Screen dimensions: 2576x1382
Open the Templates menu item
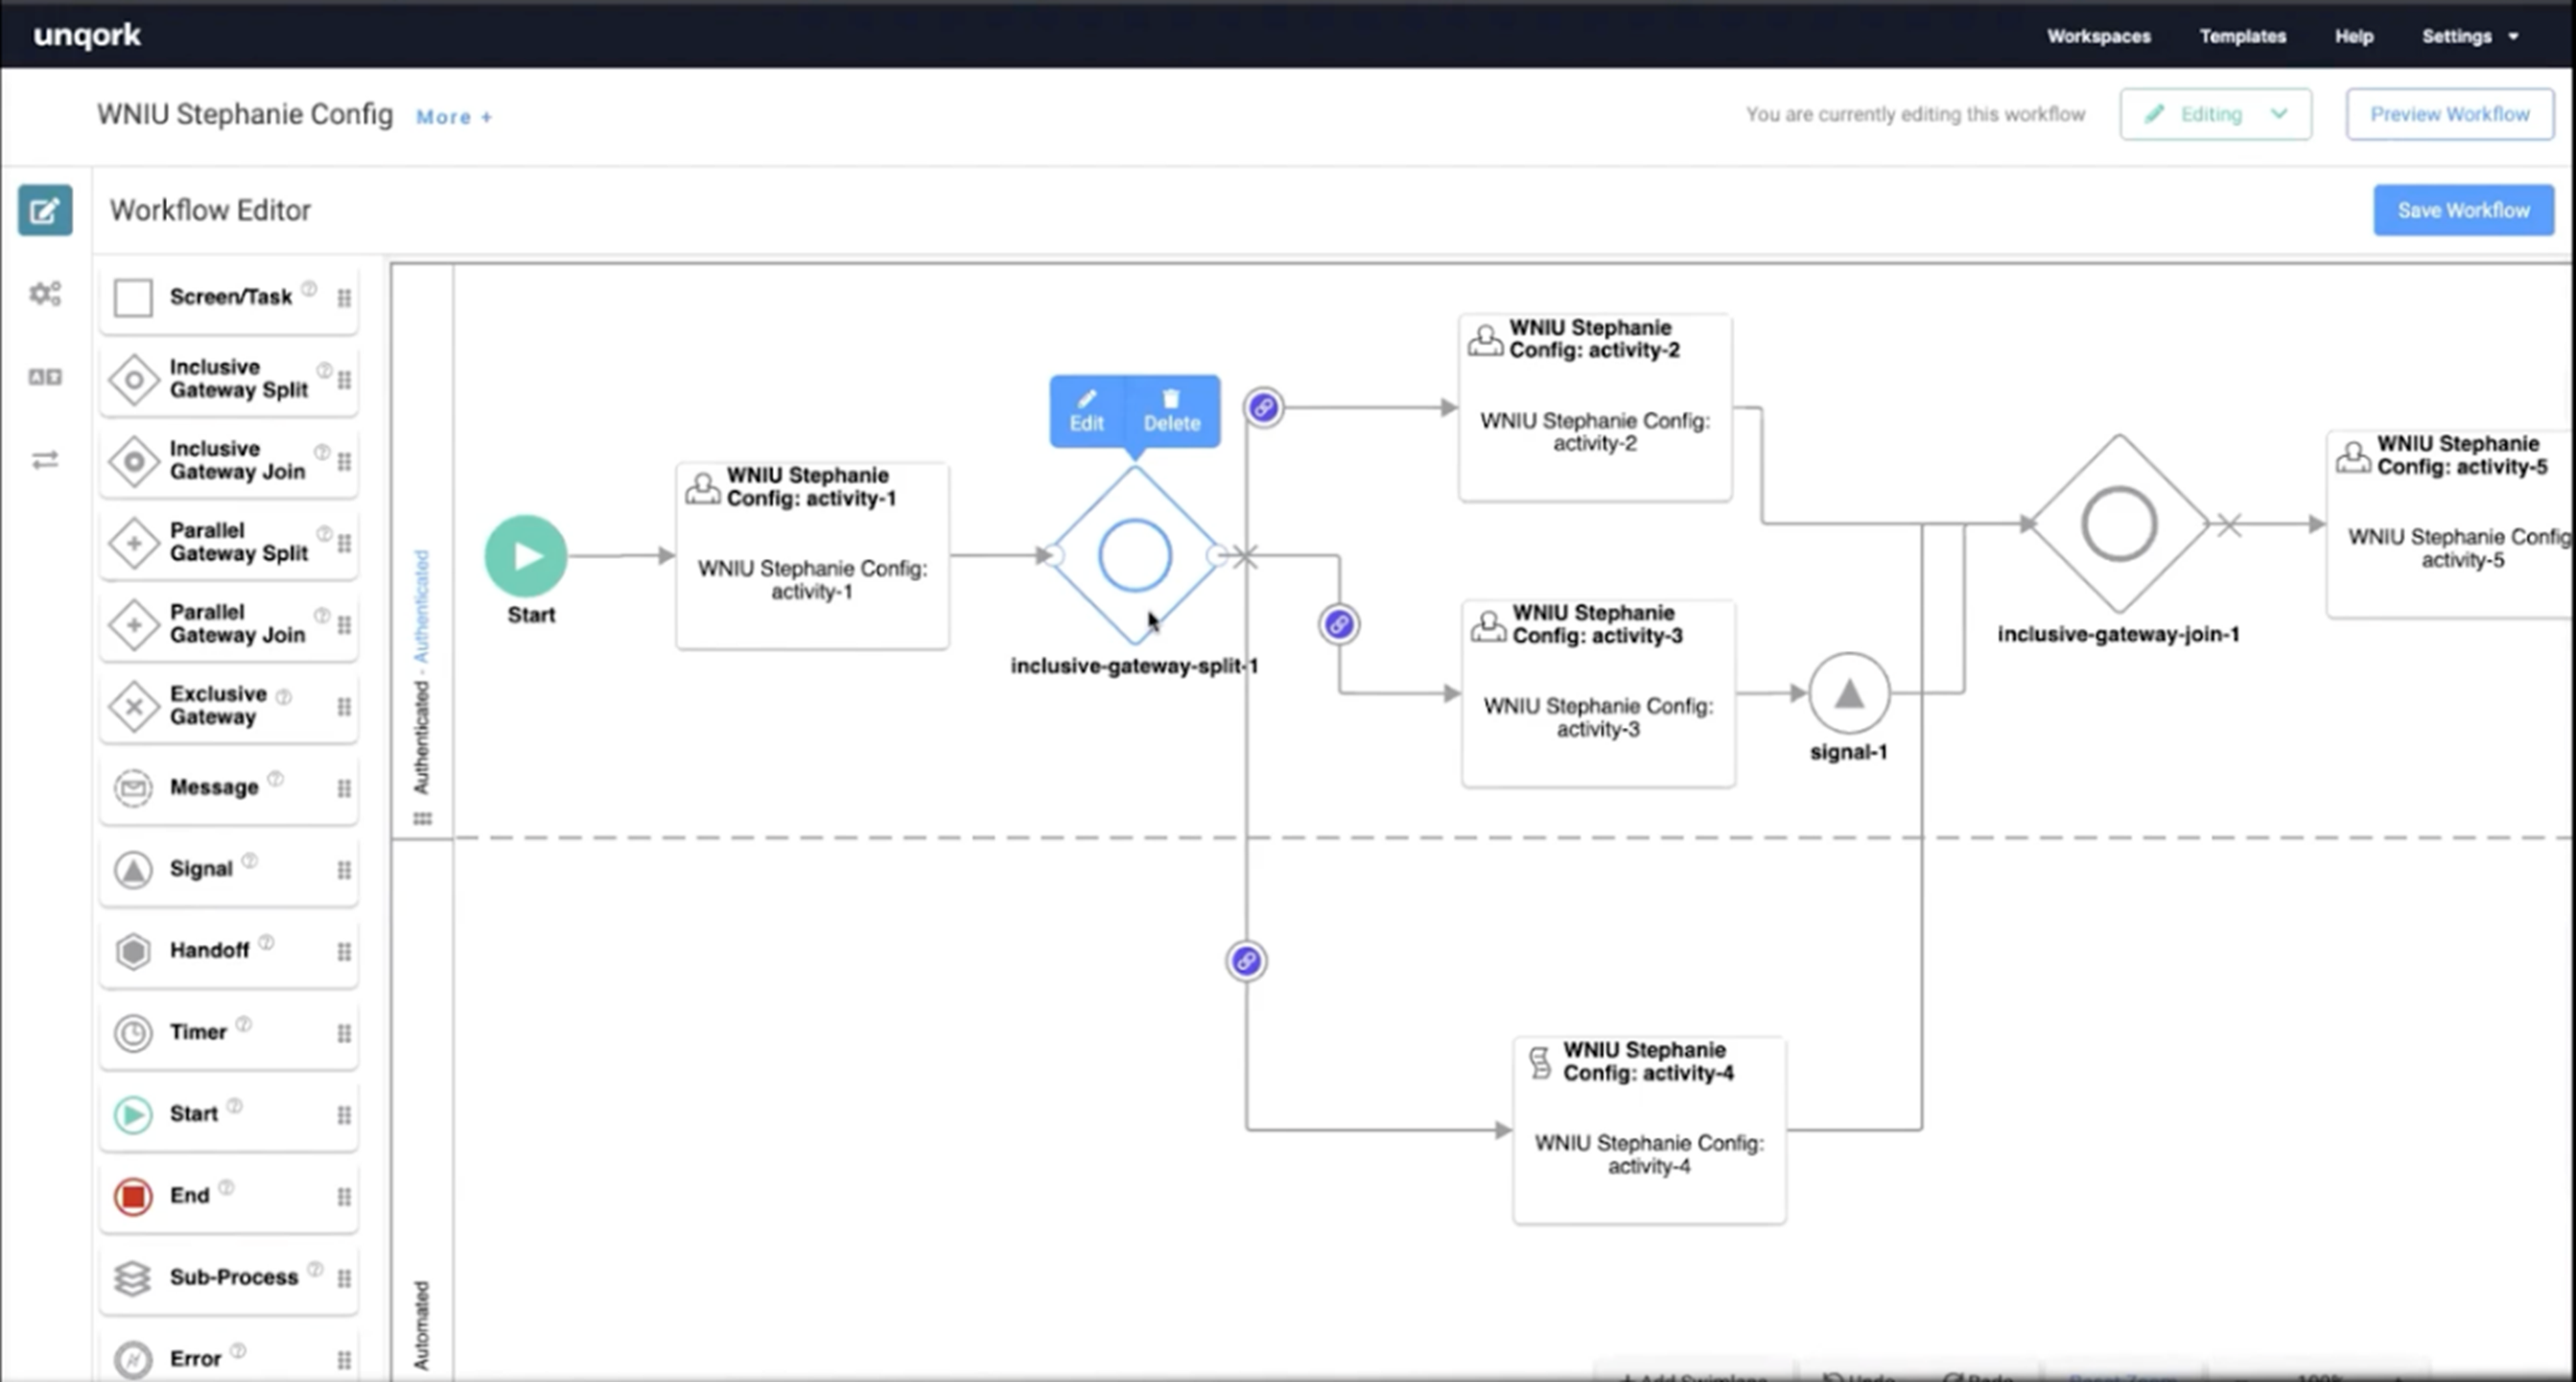point(2242,36)
